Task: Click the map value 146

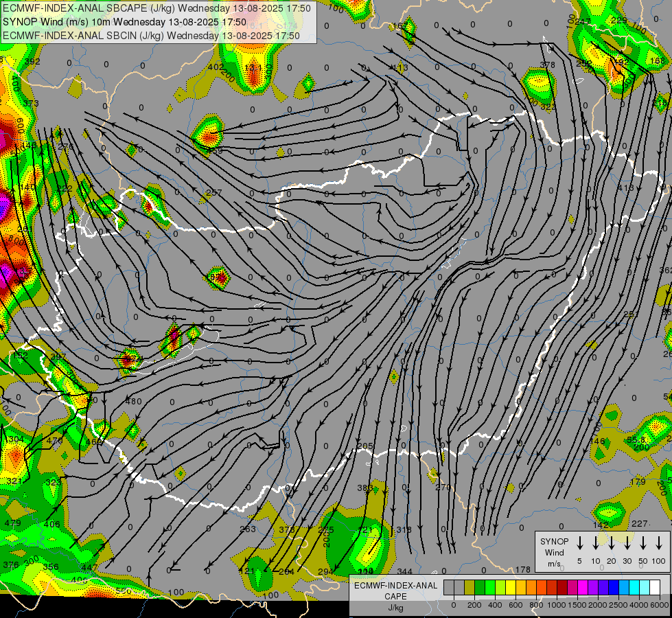Action: click(x=597, y=441)
